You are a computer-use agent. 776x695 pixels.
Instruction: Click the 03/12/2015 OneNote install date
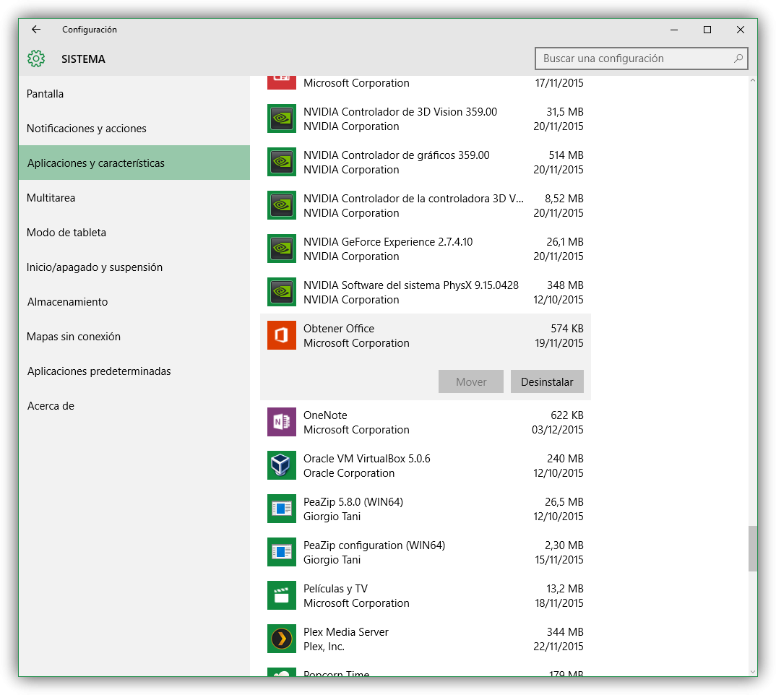[x=557, y=430]
